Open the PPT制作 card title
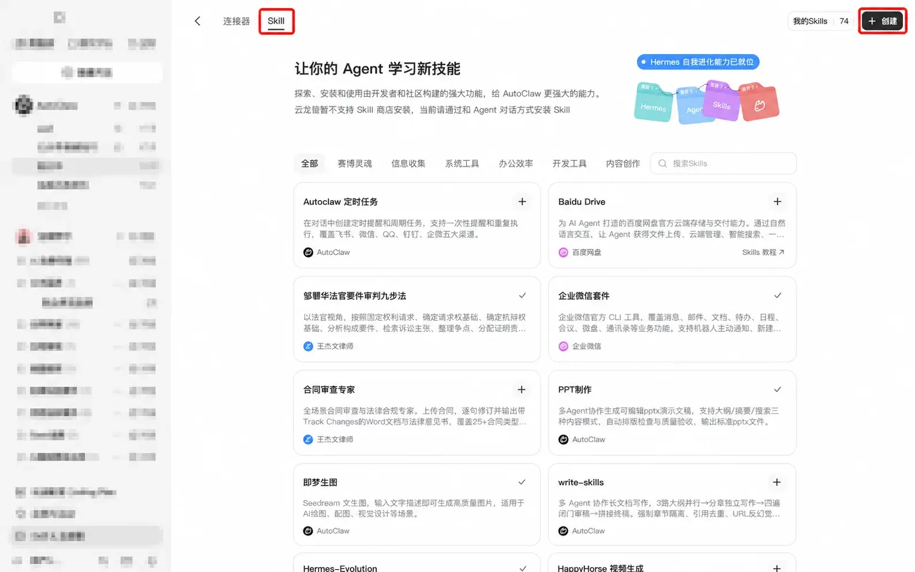The width and height of the screenshot is (915, 572). pos(575,390)
